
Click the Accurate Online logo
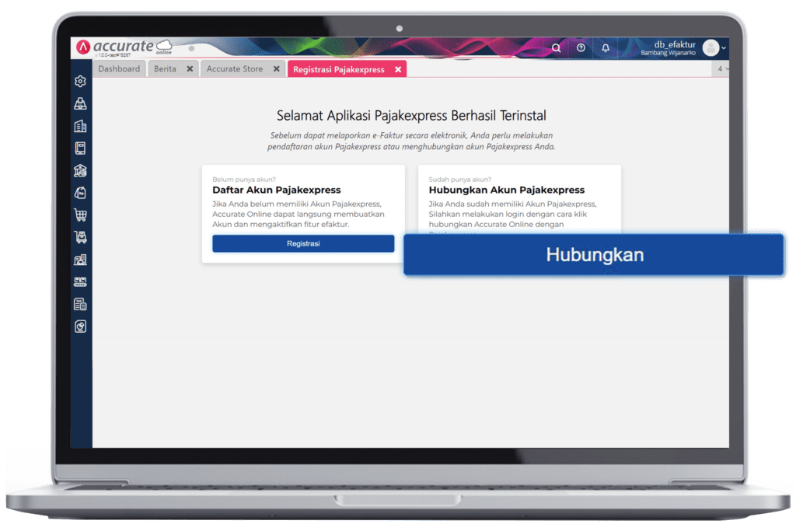click(124, 47)
